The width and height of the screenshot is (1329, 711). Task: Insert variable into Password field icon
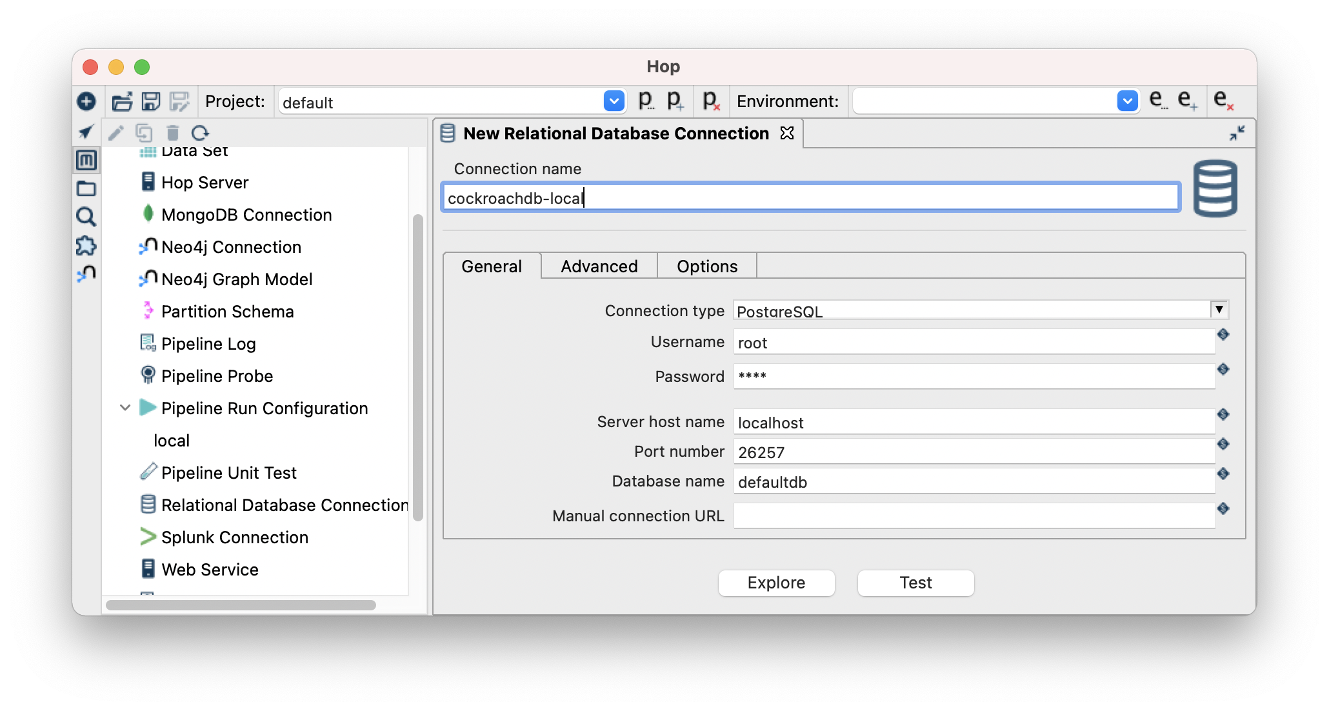click(x=1223, y=369)
